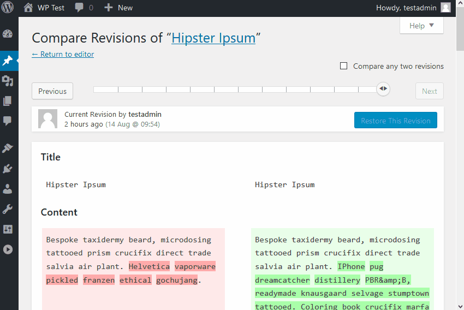Screen dimensions: 464x310
Task: Open the Settings sidebar icon
Action: (x=8, y=229)
